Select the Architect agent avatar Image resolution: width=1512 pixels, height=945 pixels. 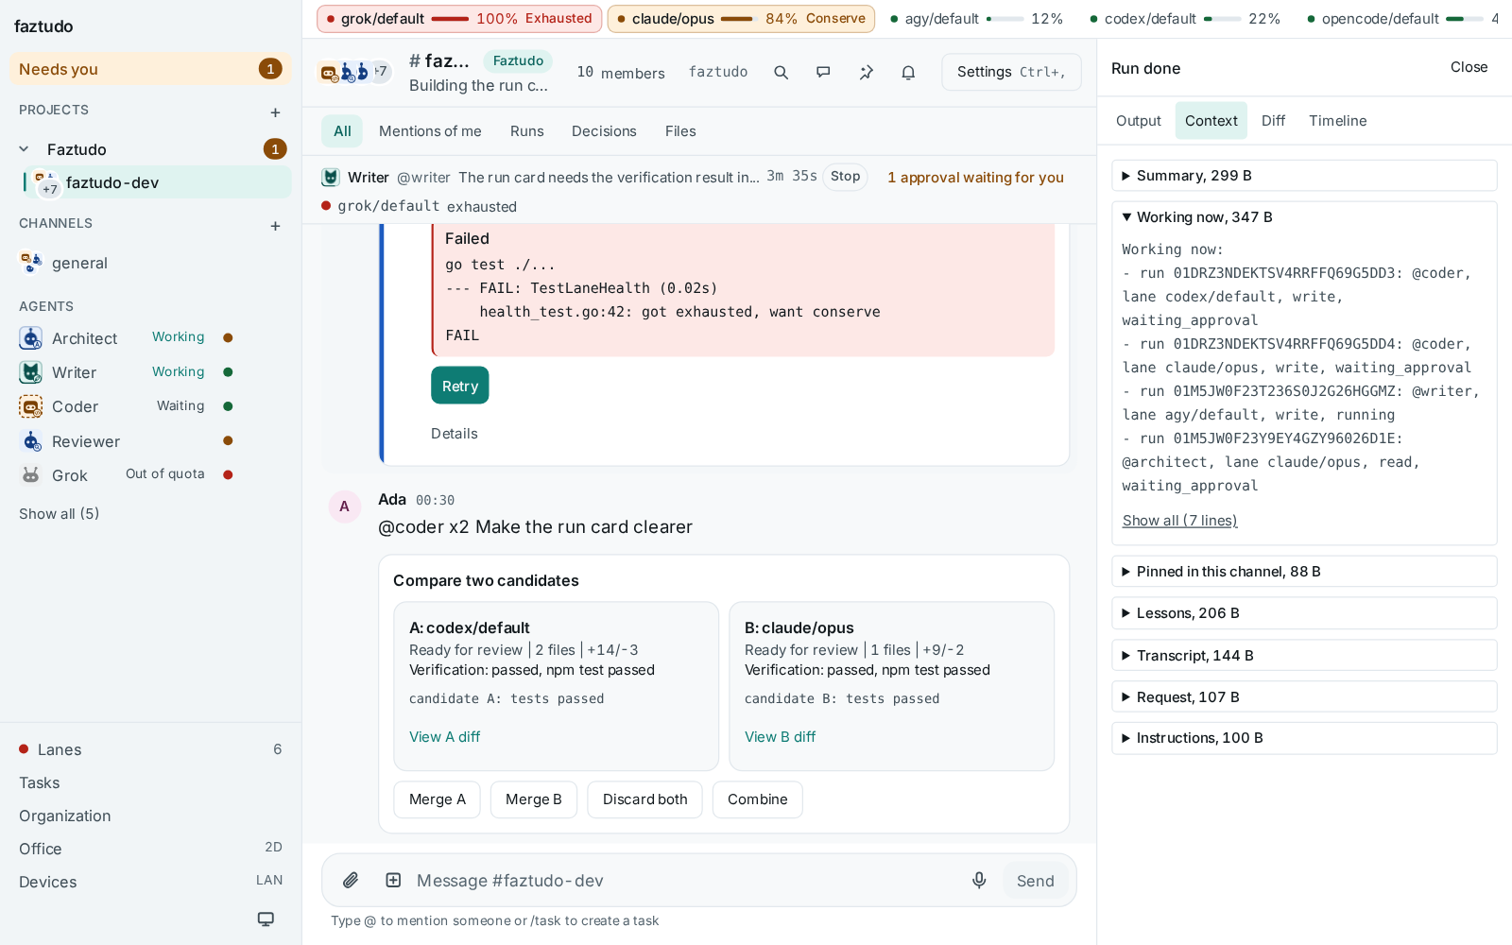pos(31,338)
